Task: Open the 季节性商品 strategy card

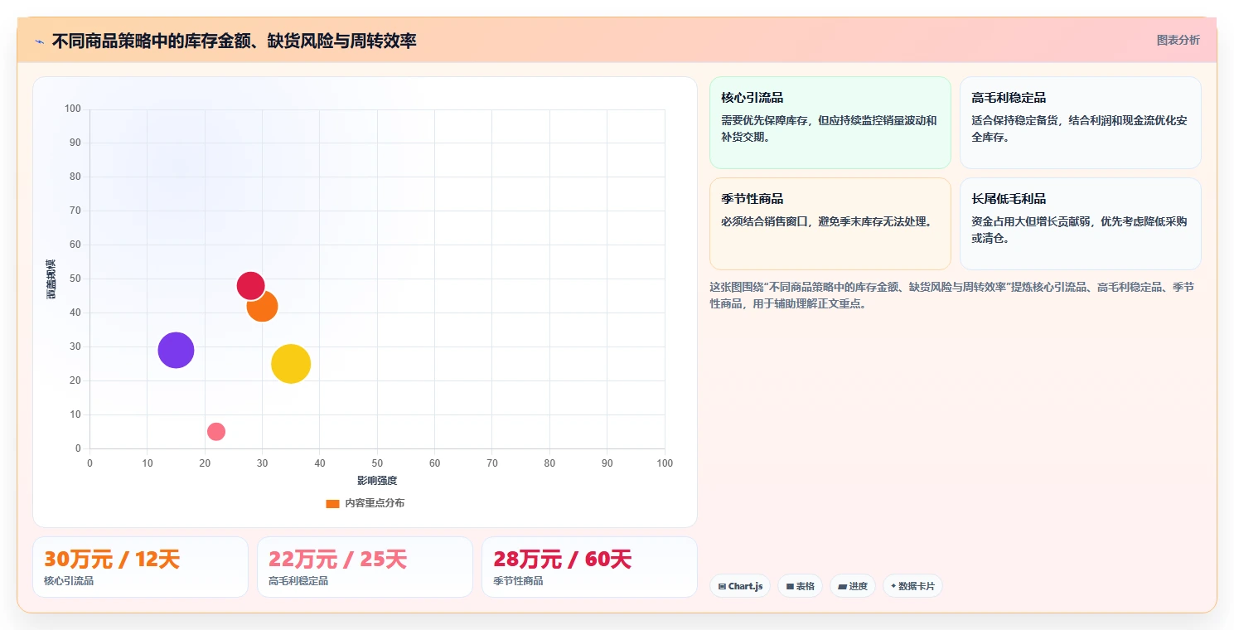Action: pos(830,224)
